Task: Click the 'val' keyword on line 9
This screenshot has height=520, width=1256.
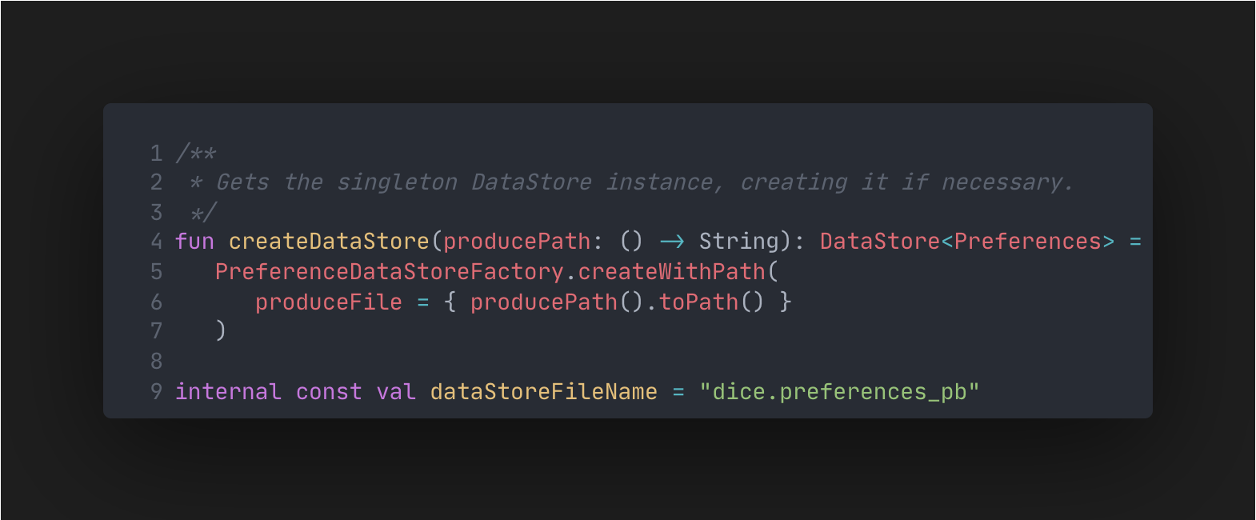Action: pos(396,392)
